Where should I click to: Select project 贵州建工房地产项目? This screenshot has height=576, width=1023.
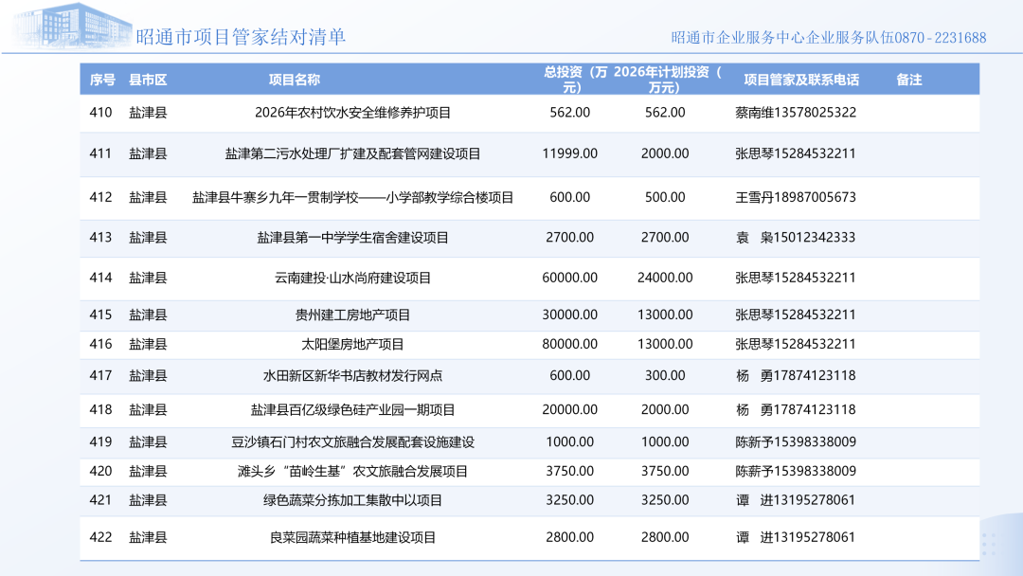pos(353,315)
